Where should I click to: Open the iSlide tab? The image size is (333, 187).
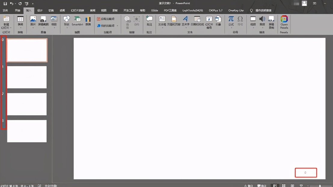pyautogui.click(x=154, y=10)
